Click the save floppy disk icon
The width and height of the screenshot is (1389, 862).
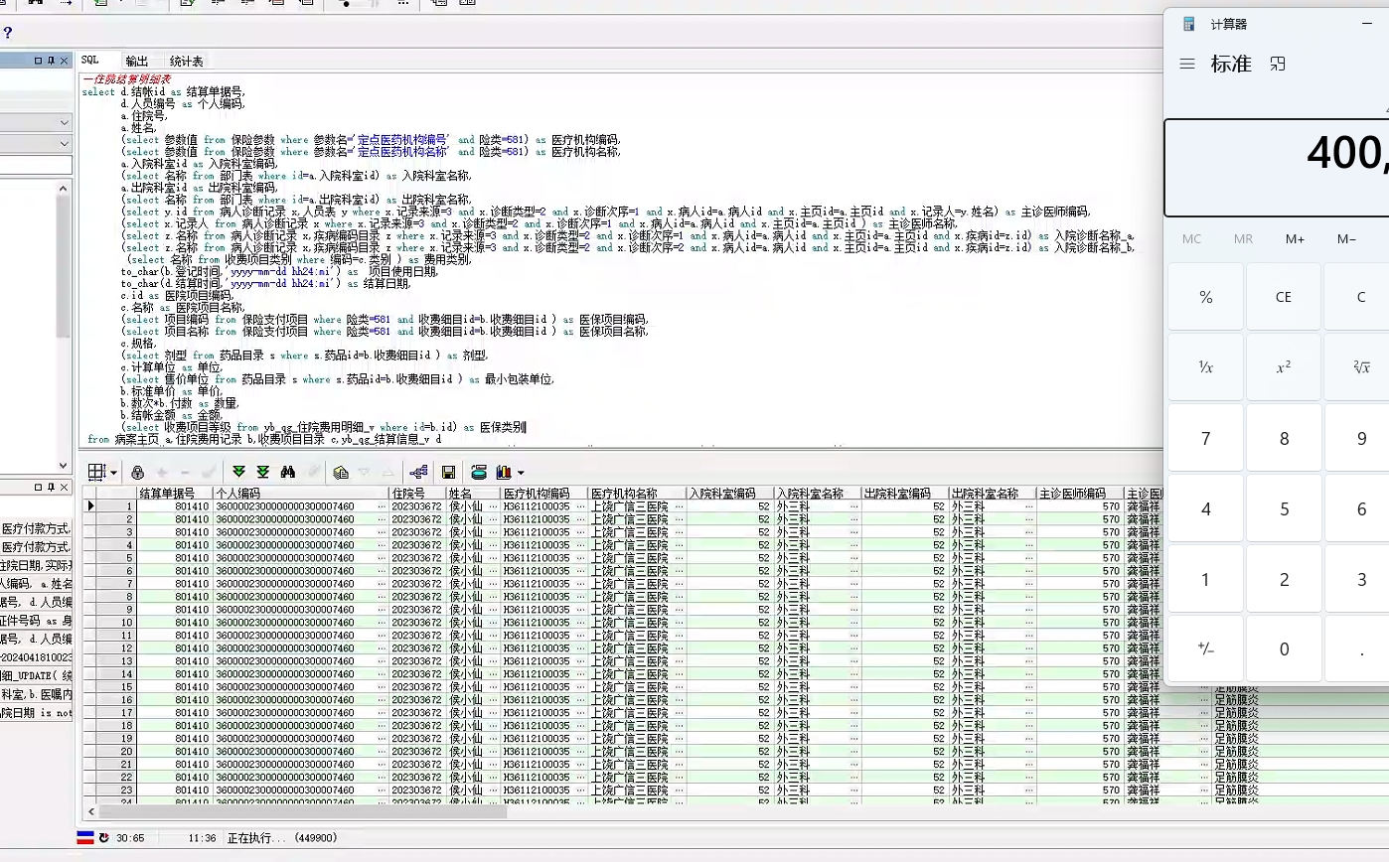448,473
